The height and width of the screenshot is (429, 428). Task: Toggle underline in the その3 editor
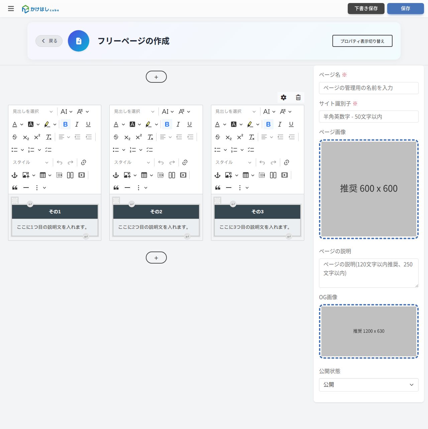[291, 124]
